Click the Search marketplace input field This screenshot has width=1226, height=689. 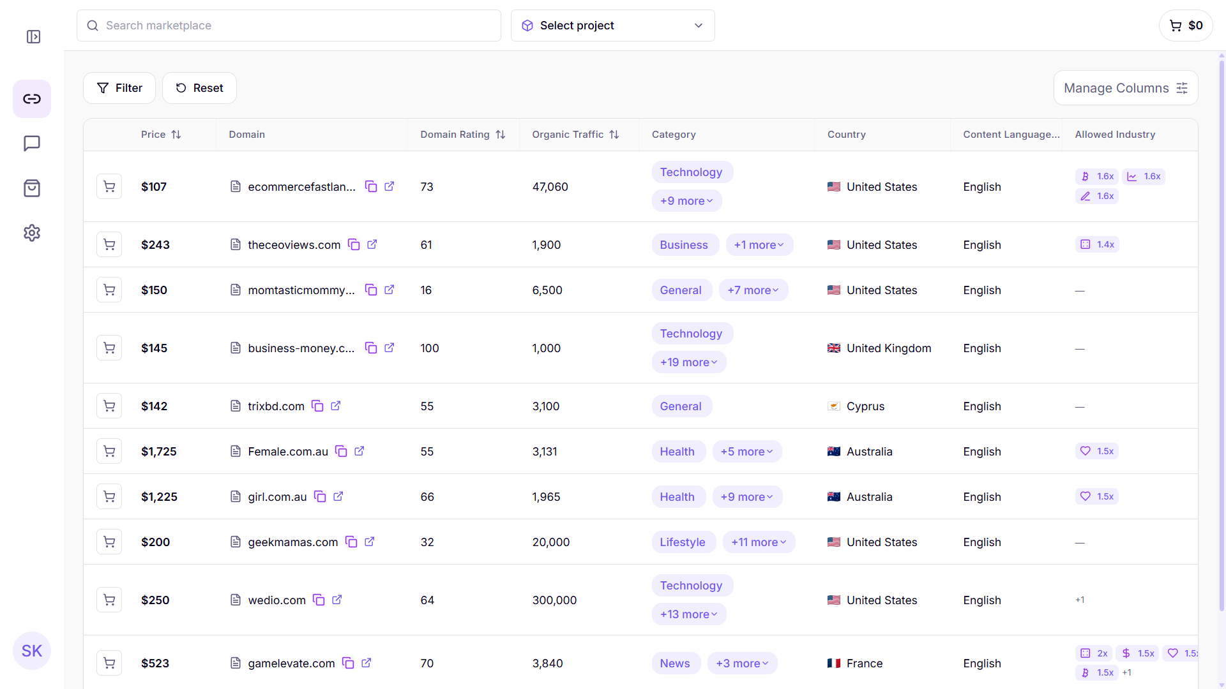(x=288, y=26)
